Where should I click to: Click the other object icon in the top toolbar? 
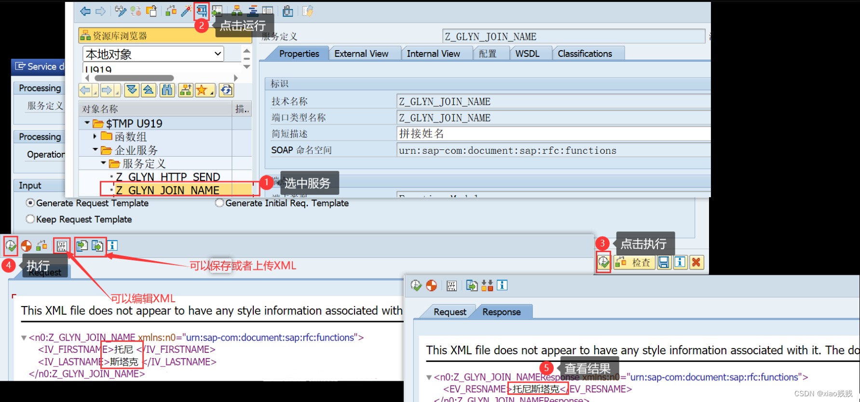tap(151, 11)
